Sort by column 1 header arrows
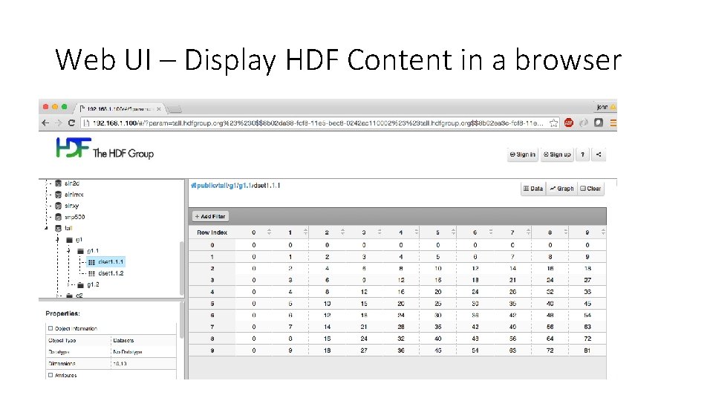The height and width of the screenshot is (401, 713). pos(305,232)
